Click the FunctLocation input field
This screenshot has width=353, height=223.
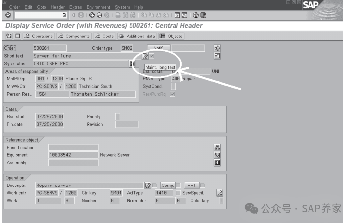click(x=73, y=148)
